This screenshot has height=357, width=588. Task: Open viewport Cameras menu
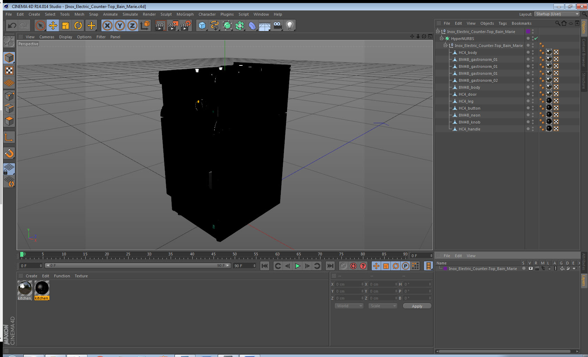pos(47,37)
